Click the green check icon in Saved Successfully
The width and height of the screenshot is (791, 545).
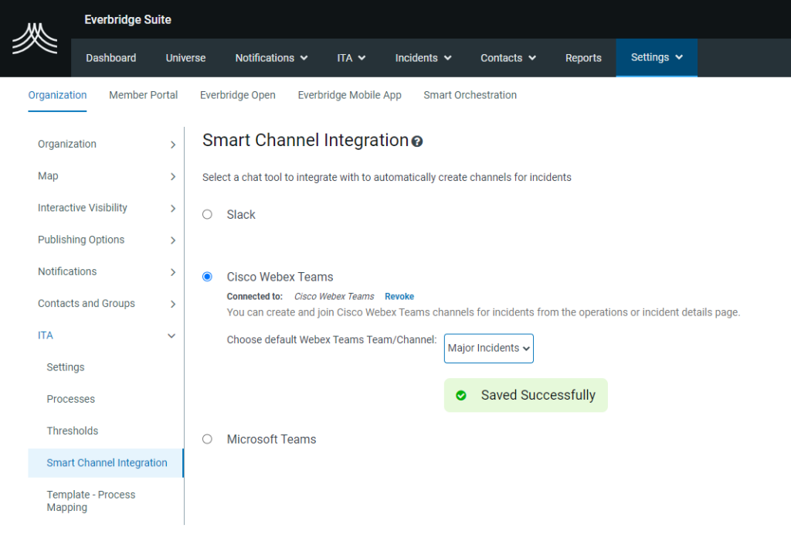click(461, 396)
